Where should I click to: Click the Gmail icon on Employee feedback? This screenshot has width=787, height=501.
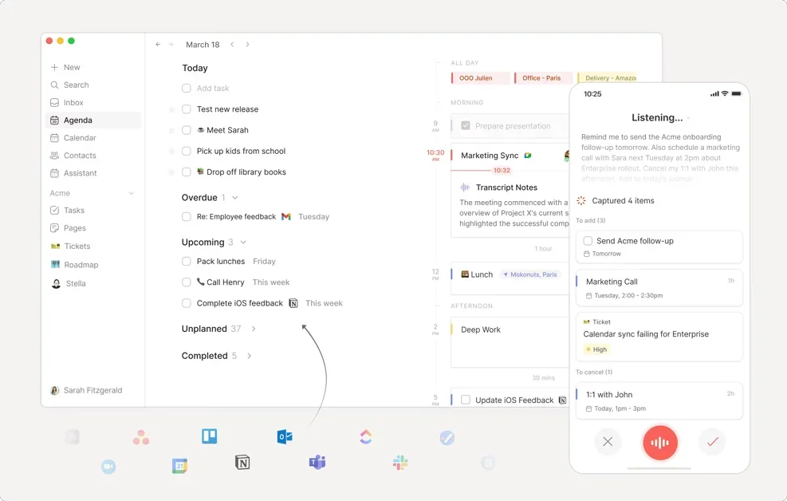point(286,217)
